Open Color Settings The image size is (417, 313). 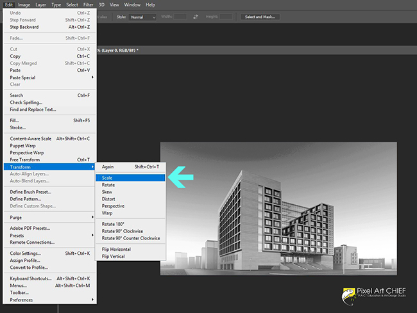[x=50, y=253]
